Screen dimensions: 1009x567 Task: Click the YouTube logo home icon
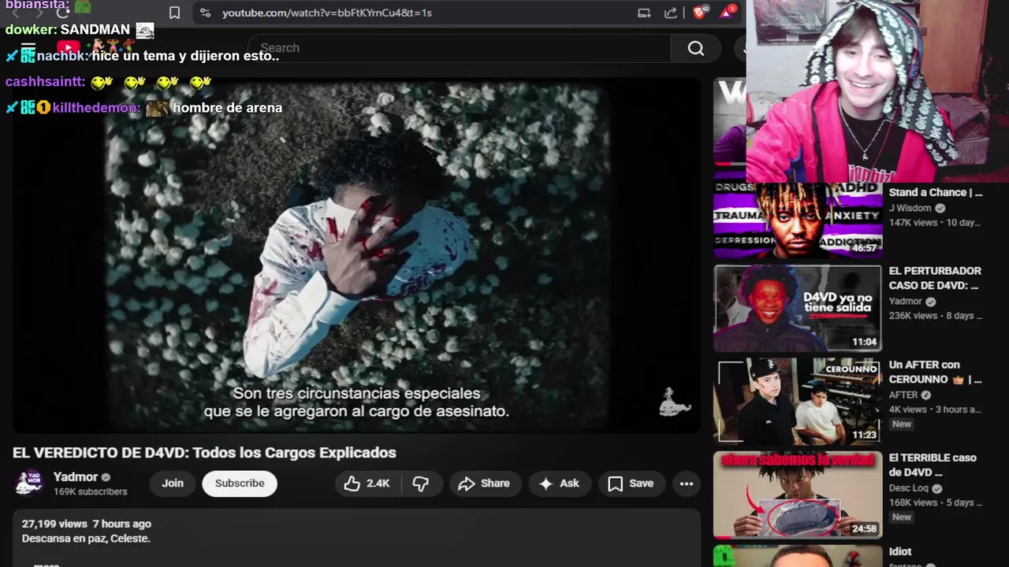68,48
